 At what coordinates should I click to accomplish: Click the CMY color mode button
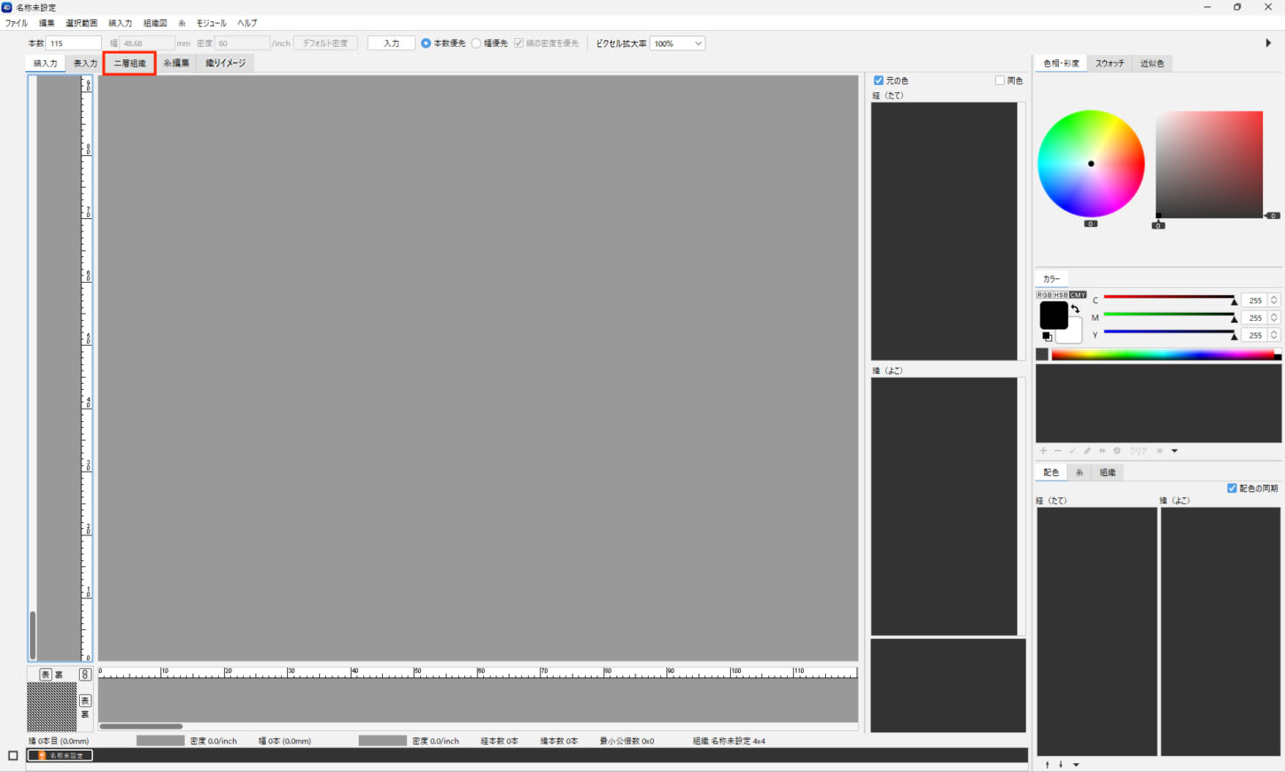(x=1078, y=295)
